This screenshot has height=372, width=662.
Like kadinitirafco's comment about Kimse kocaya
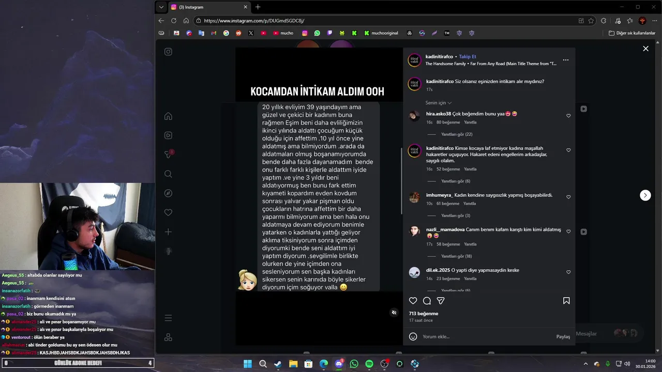point(568,150)
